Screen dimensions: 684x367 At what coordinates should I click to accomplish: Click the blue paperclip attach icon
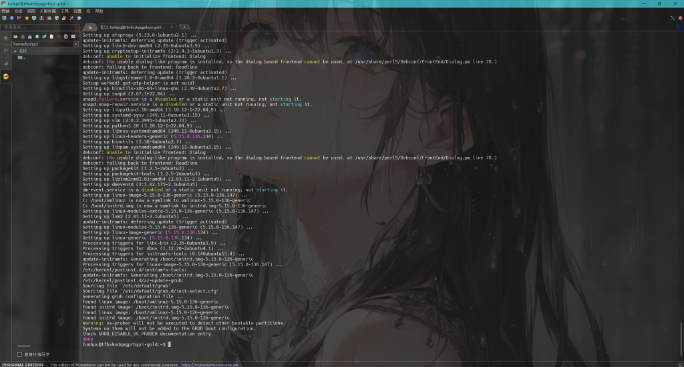(x=678, y=27)
